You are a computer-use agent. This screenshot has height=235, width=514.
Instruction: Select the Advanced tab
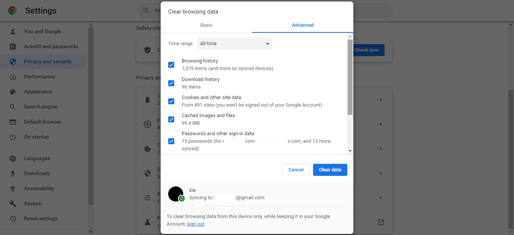point(303,25)
